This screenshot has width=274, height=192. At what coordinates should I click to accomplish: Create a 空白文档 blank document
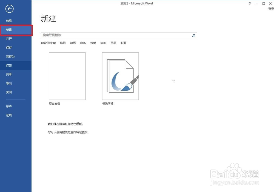(67, 76)
